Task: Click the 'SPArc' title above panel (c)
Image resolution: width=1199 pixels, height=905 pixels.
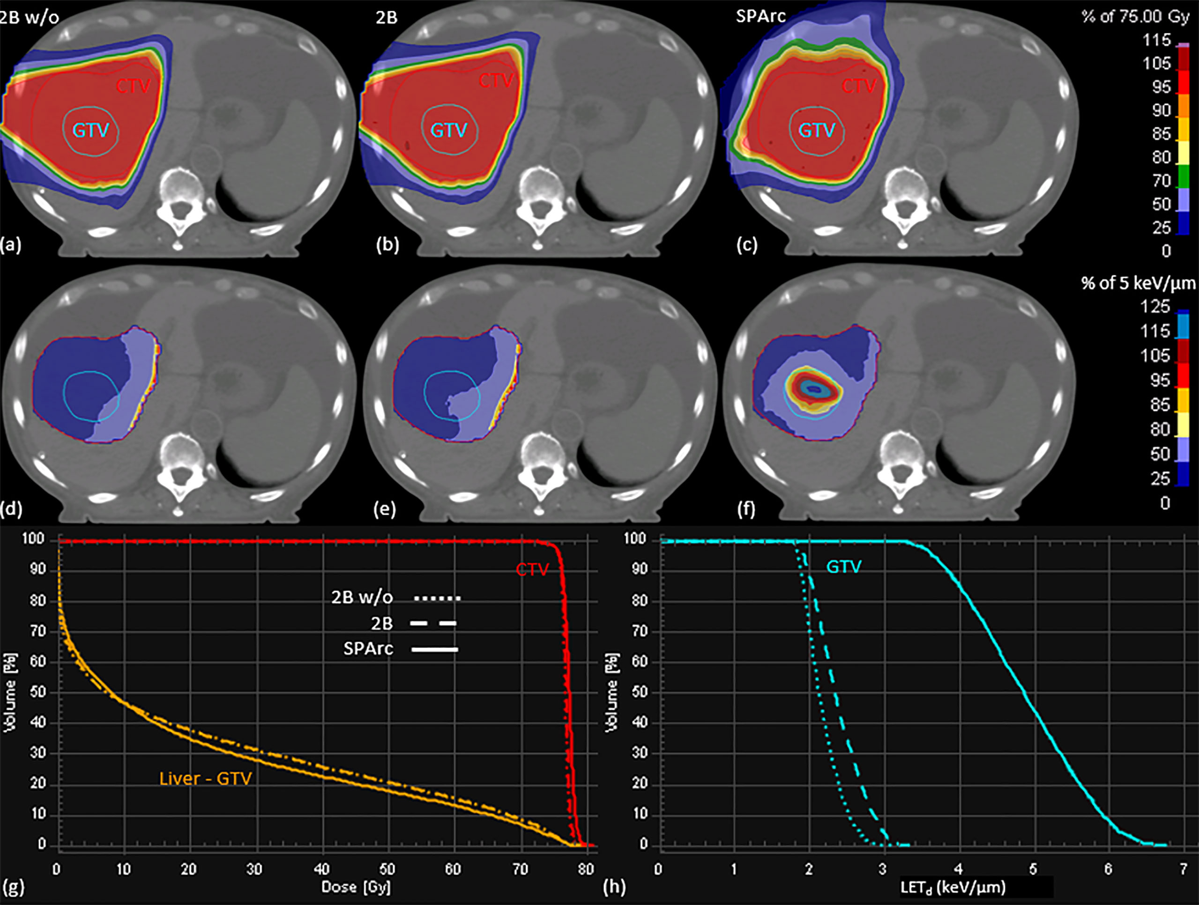Action: tap(760, 16)
